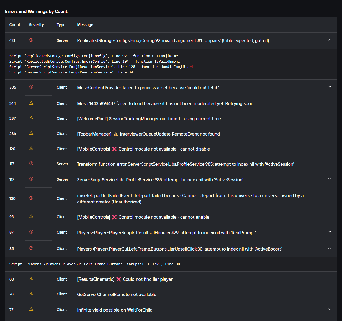Click the warning icon for the WelcomePack SessionTrackingManager row
Viewport: 342px width, 321px height.
[x=31, y=118]
